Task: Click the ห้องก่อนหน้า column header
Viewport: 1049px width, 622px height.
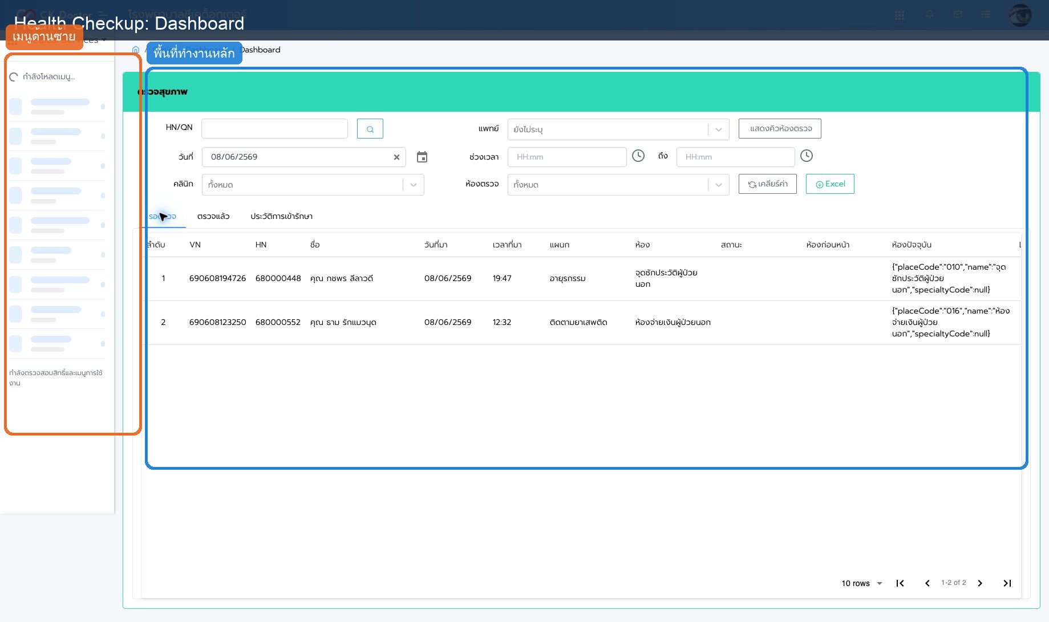Action: [828, 245]
